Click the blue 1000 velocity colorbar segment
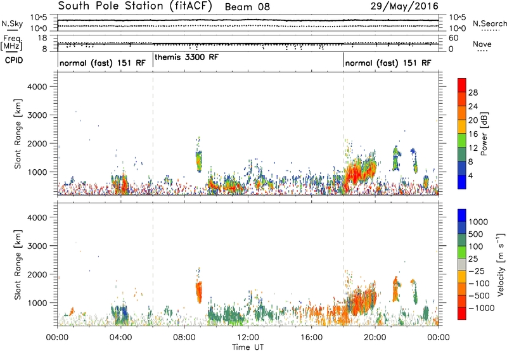Screen dimensions: 507x351 pyautogui.click(x=462, y=215)
